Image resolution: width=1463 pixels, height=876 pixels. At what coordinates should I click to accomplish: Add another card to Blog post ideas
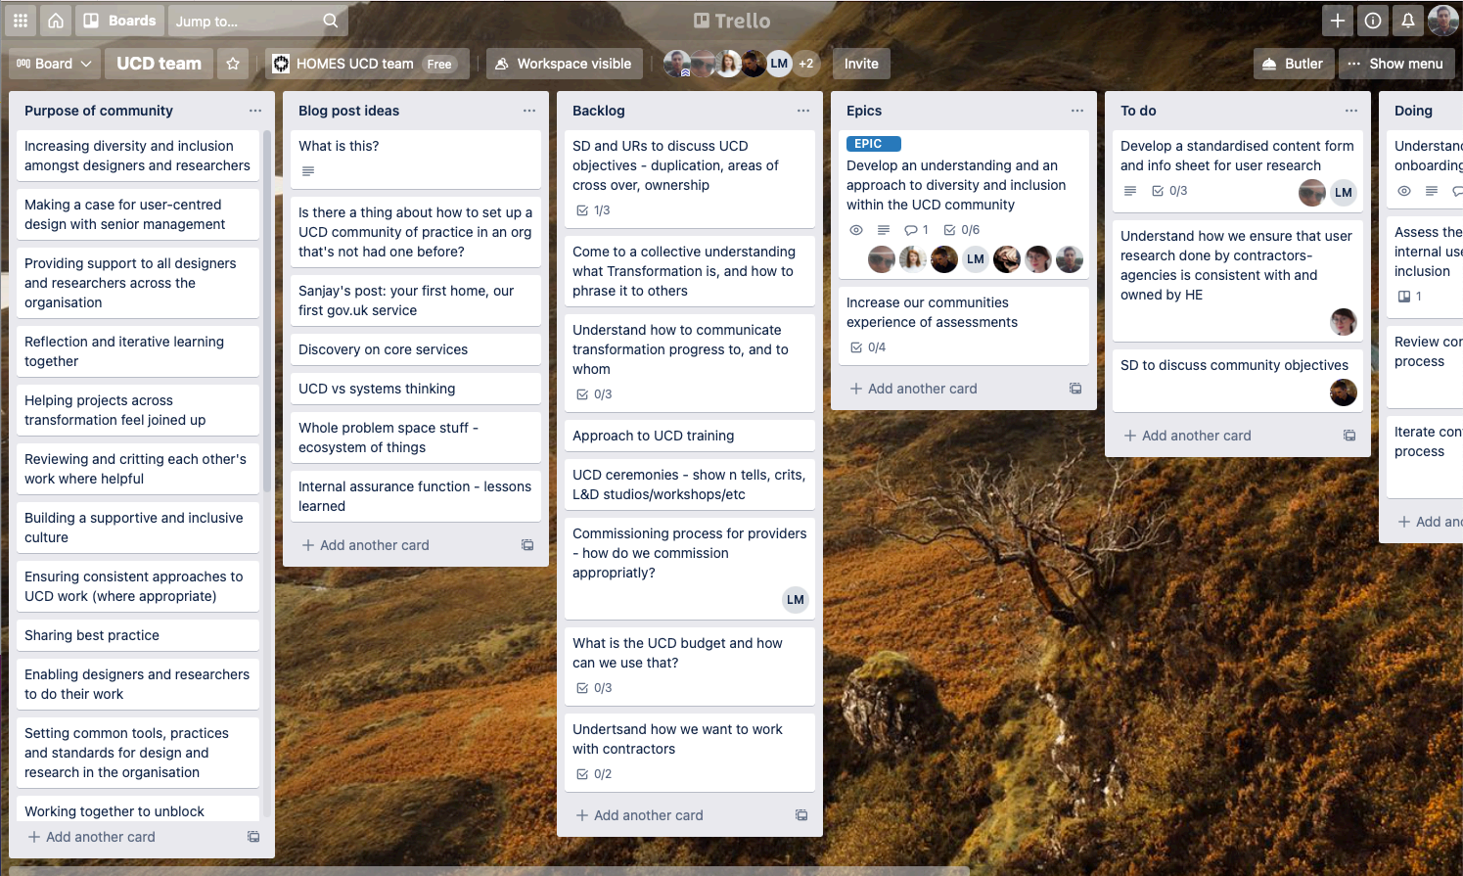click(365, 545)
